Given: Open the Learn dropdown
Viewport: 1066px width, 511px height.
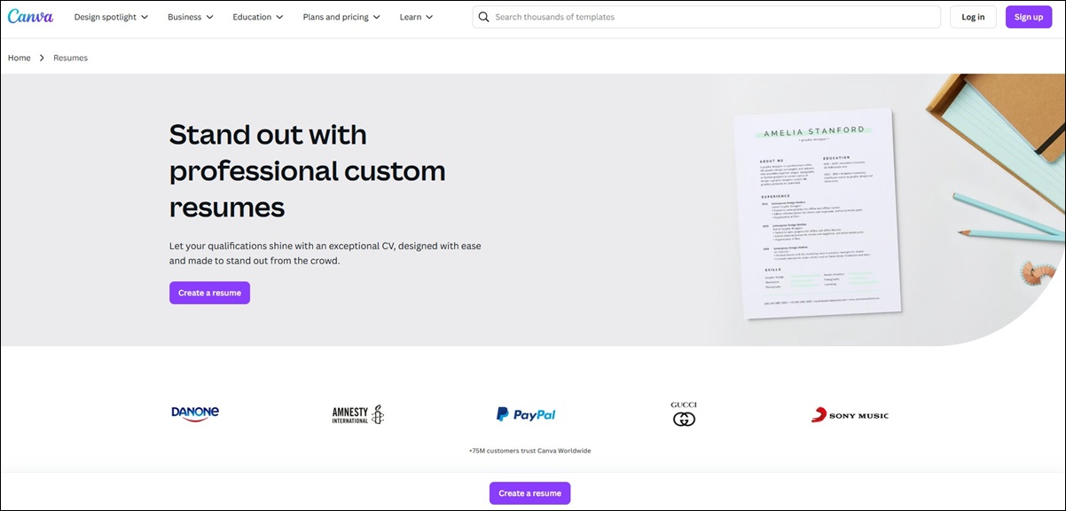Looking at the screenshot, I should [x=417, y=17].
